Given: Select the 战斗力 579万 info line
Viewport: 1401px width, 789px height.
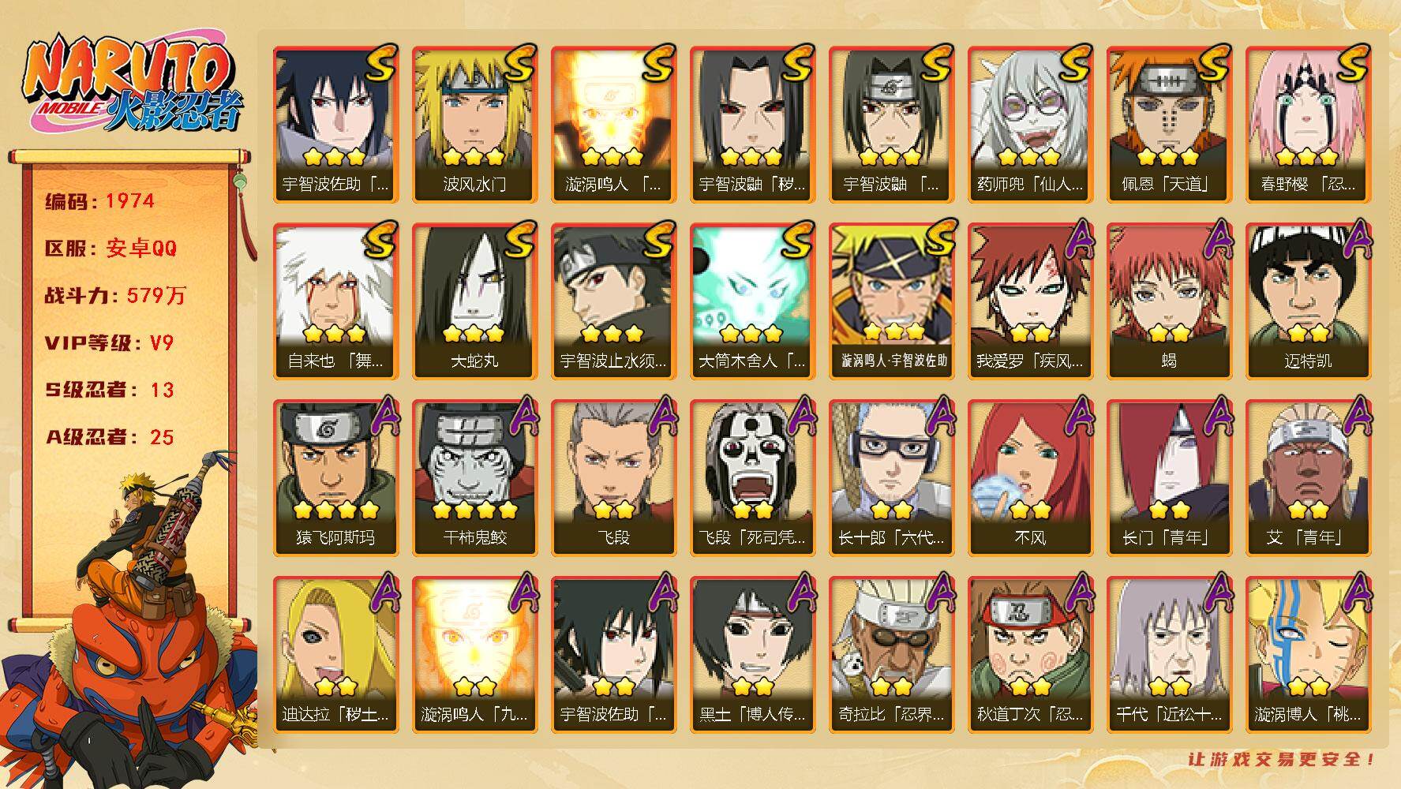Looking at the screenshot, I should click(115, 296).
